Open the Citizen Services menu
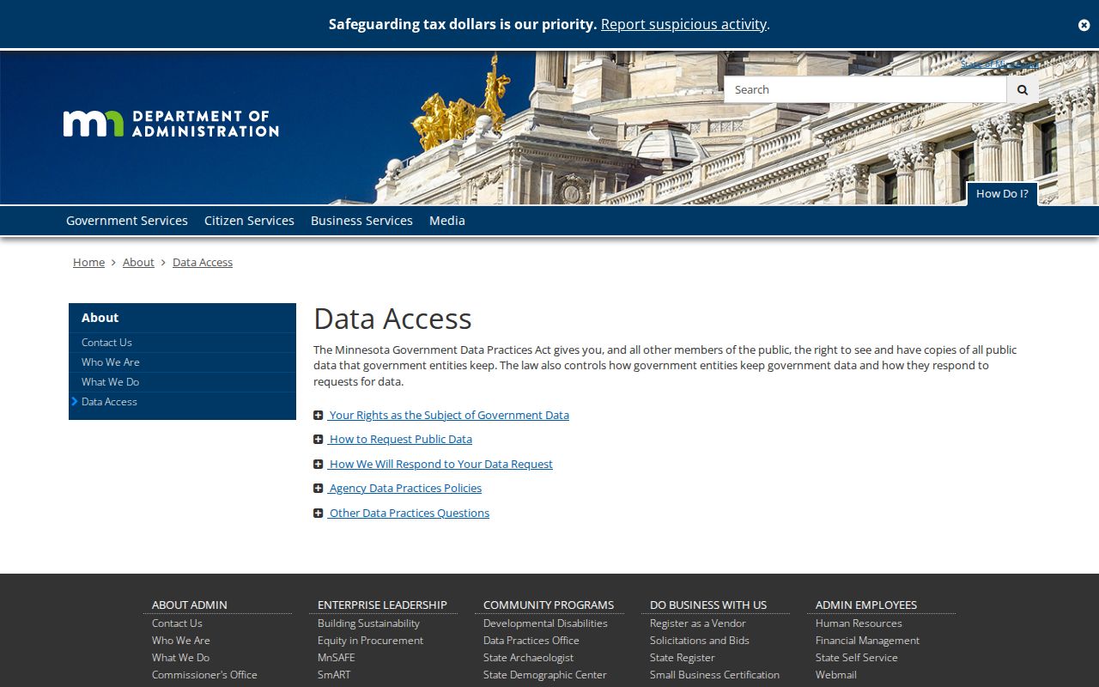This screenshot has height=687, width=1099. click(249, 221)
